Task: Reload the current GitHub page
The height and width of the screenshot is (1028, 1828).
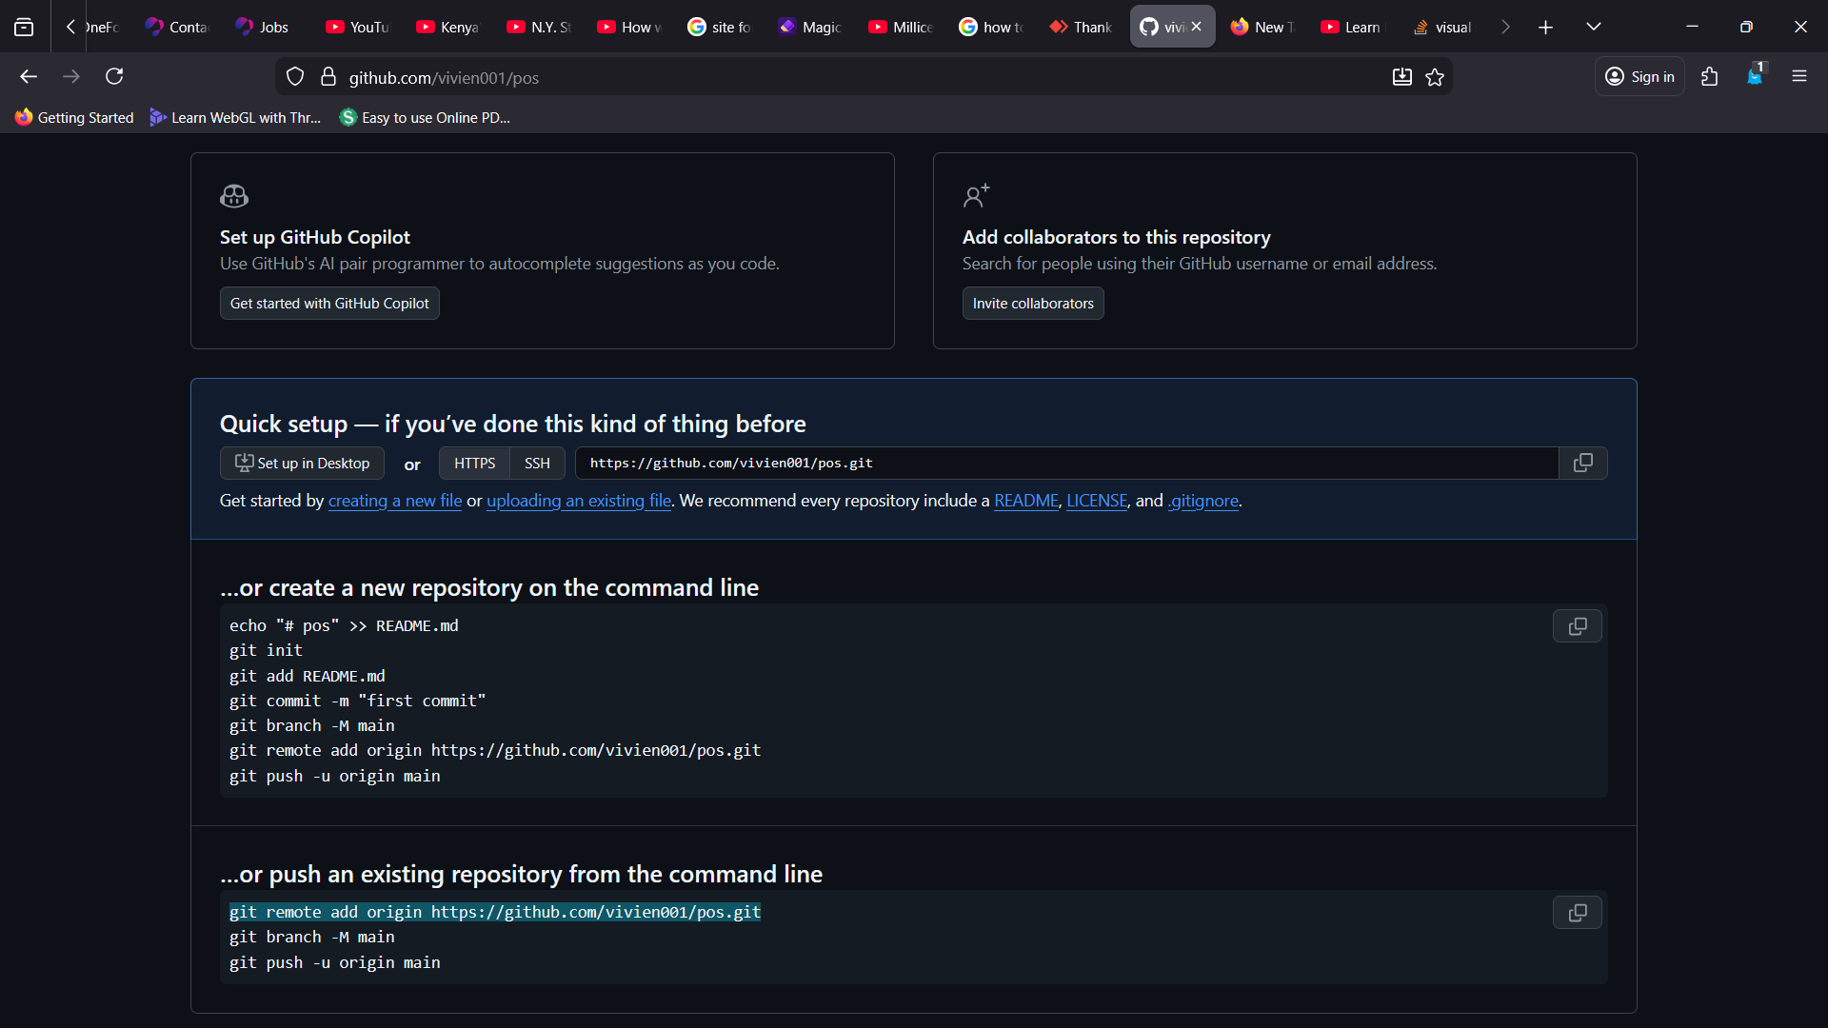Action: point(114,77)
